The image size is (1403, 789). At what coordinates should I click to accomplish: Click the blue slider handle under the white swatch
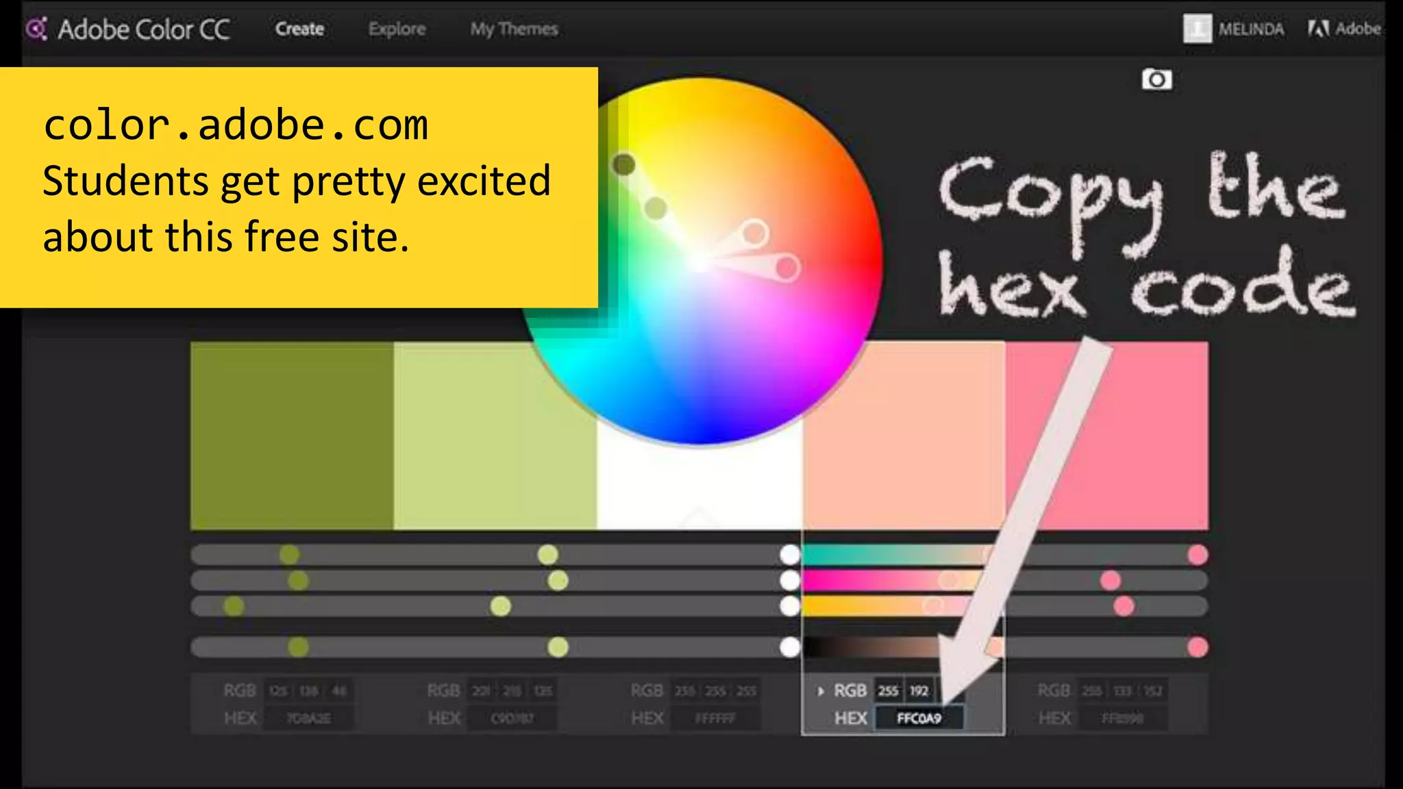coord(790,606)
